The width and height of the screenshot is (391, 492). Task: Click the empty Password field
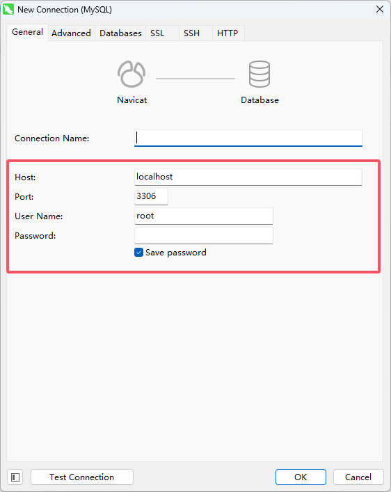click(x=204, y=235)
